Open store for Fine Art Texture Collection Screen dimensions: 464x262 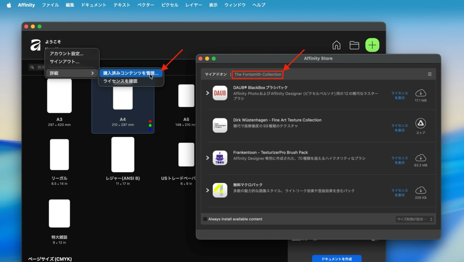[x=420, y=123]
